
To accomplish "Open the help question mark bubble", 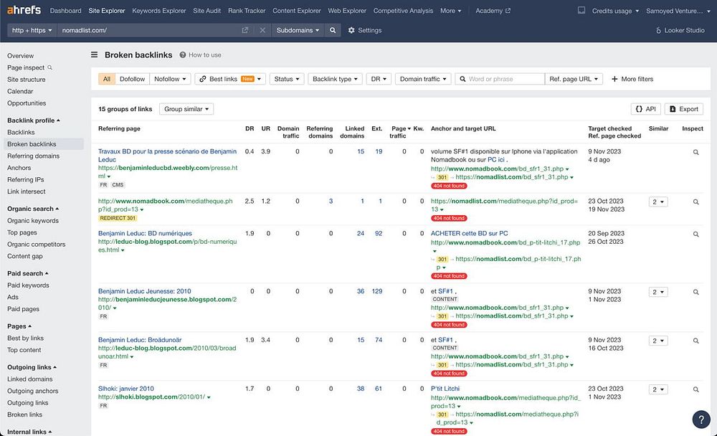I will pos(701,420).
